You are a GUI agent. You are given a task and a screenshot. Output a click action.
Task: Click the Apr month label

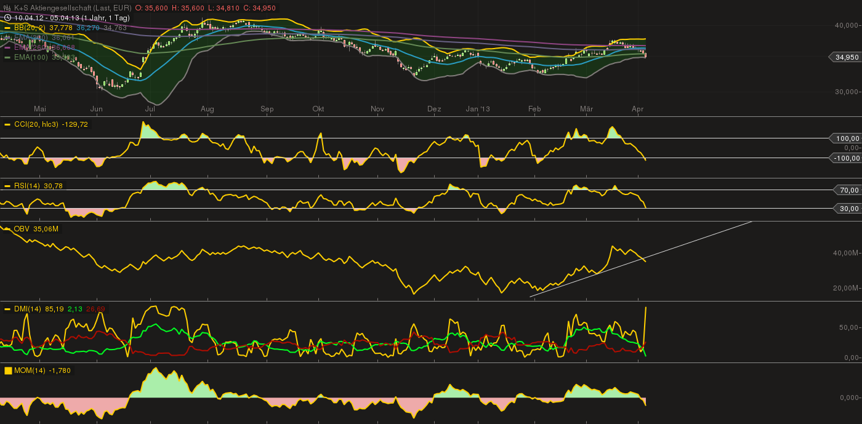[x=638, y=109]
